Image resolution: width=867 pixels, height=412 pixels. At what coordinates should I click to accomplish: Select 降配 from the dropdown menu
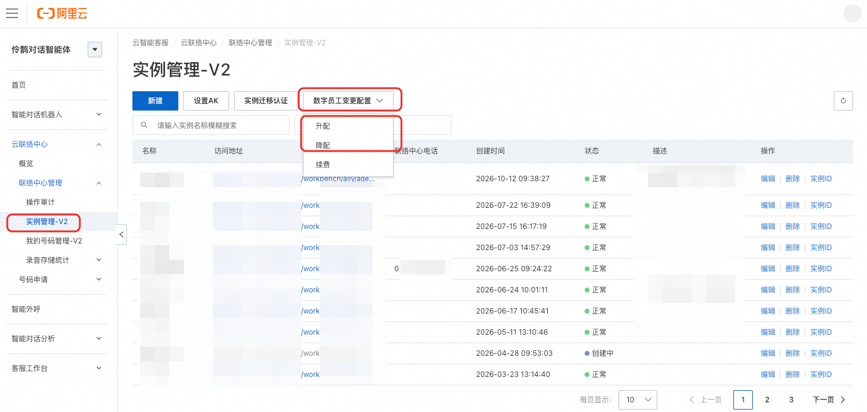coord(348,146)
